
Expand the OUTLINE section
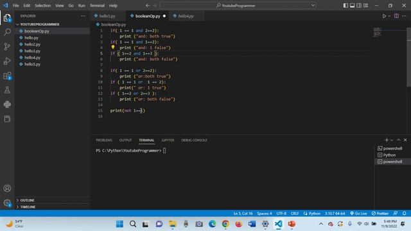53,200
